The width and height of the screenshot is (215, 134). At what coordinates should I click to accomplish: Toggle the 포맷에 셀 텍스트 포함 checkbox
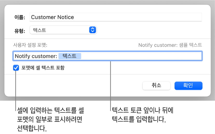16,68
